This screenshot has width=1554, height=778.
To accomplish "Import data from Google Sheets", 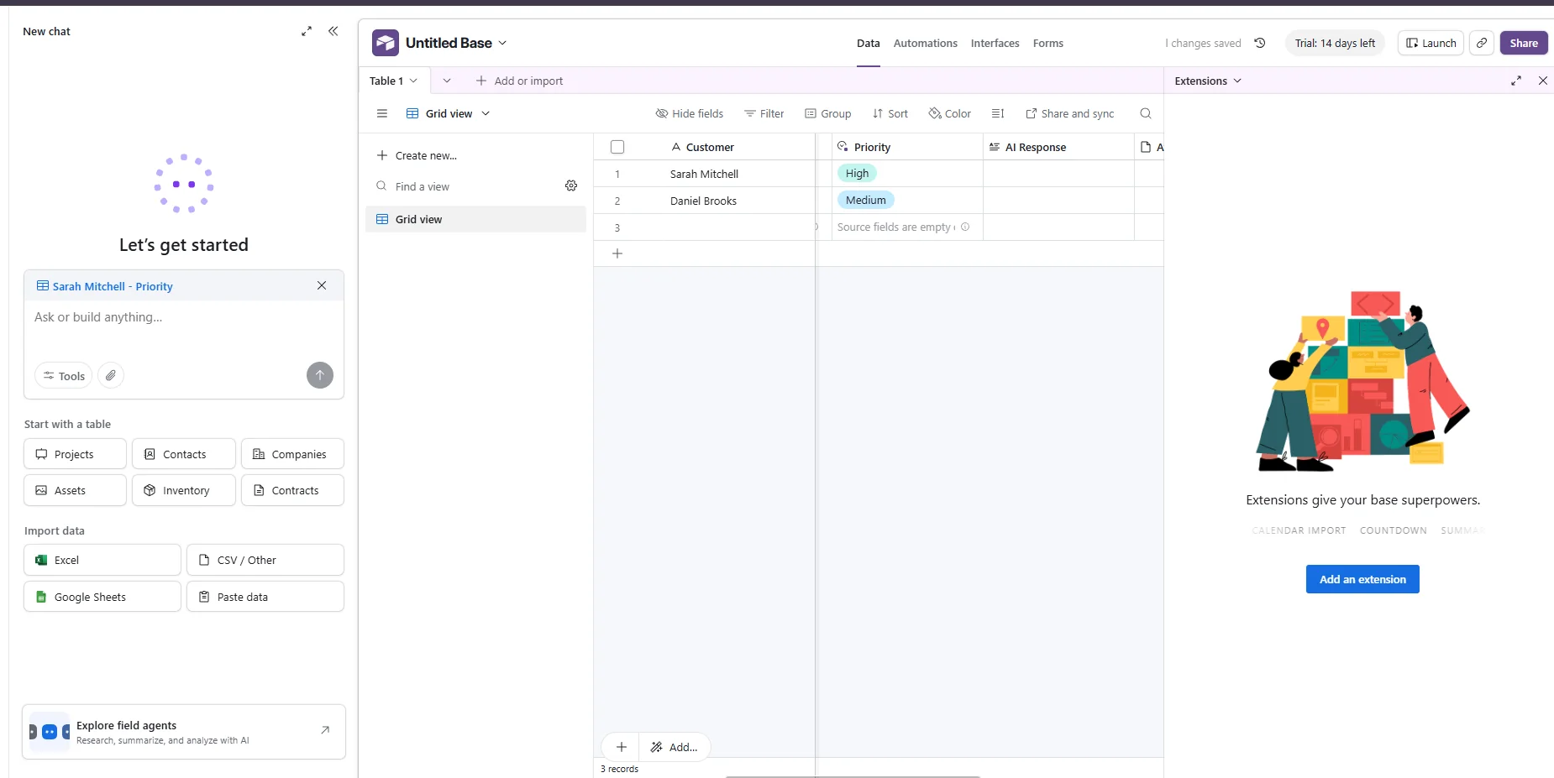I will click(102, 597).
